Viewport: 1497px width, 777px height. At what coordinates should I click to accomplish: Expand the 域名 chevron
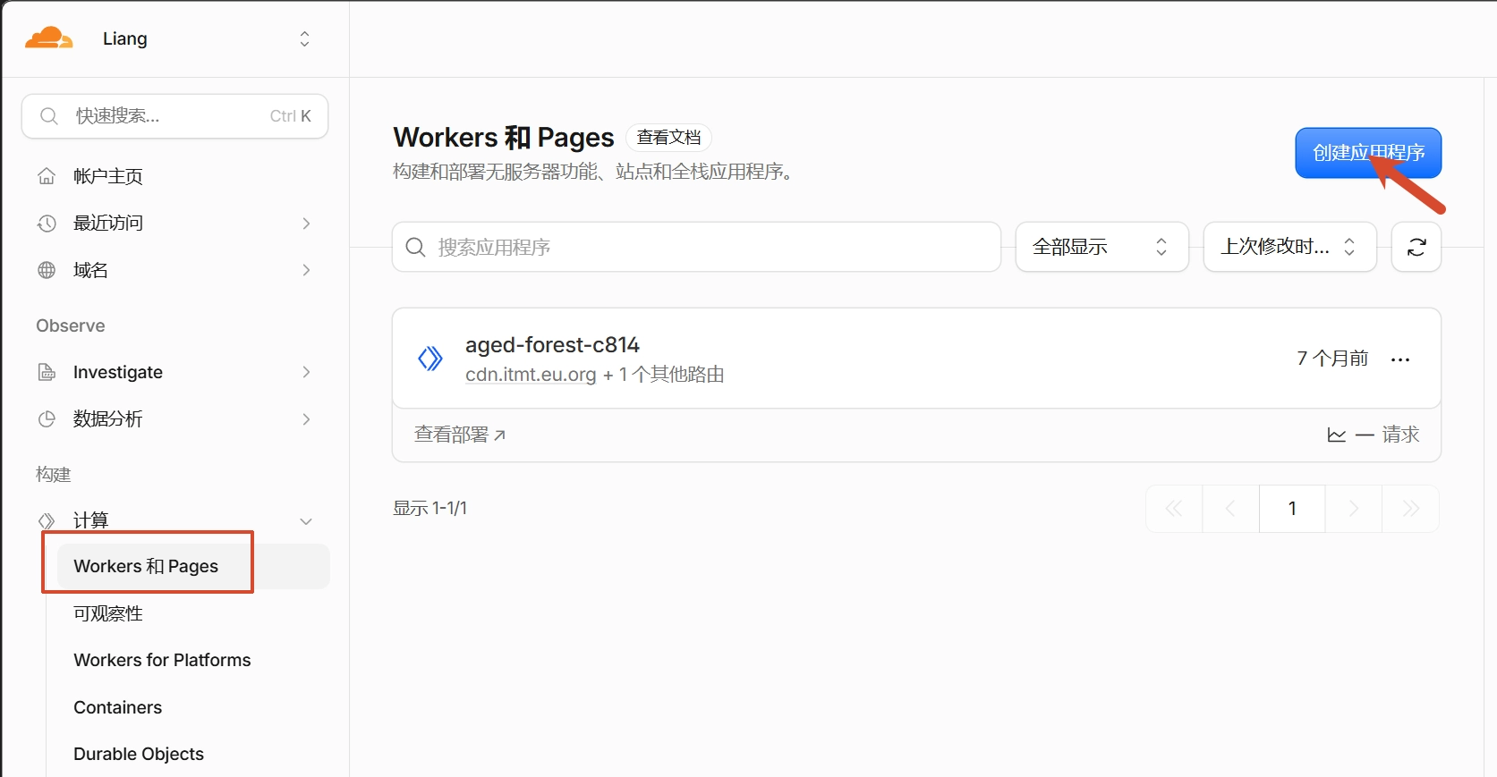(306, 270)
